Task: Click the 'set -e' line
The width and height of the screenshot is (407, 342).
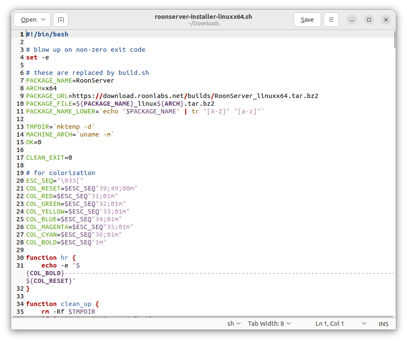Action: [38, 57]
